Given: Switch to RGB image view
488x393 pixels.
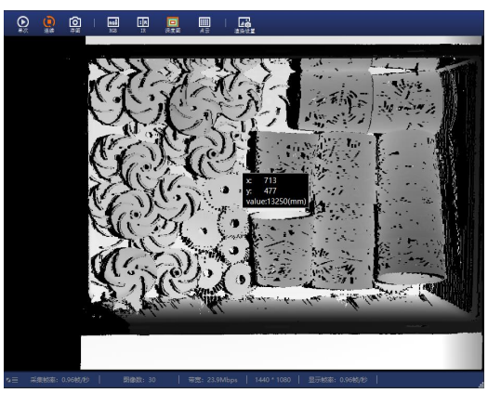Looking at the screenshot, I should [113, 24].
